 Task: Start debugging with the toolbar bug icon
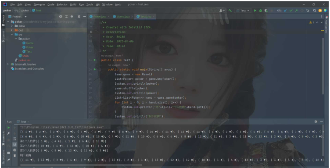pos(261,11)
